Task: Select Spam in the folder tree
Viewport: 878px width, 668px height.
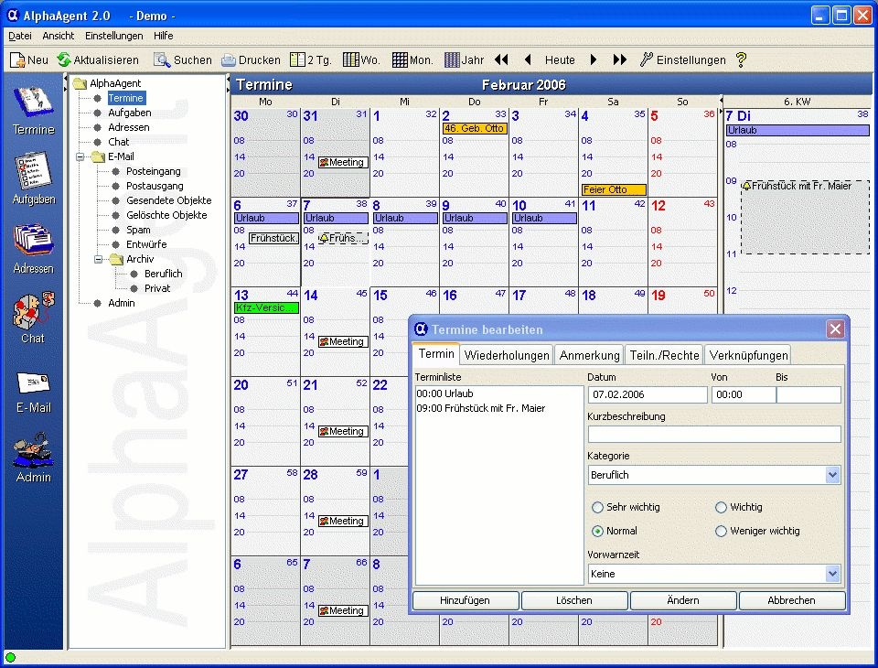Action: (x=138, y=230)
